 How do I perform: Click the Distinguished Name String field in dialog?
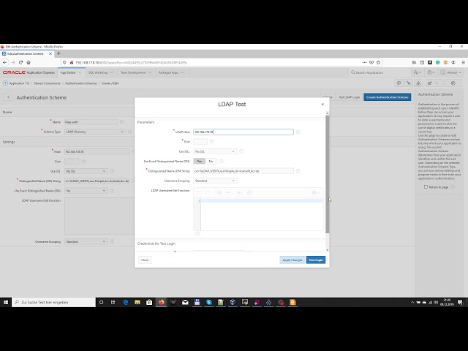coord(244,171)
